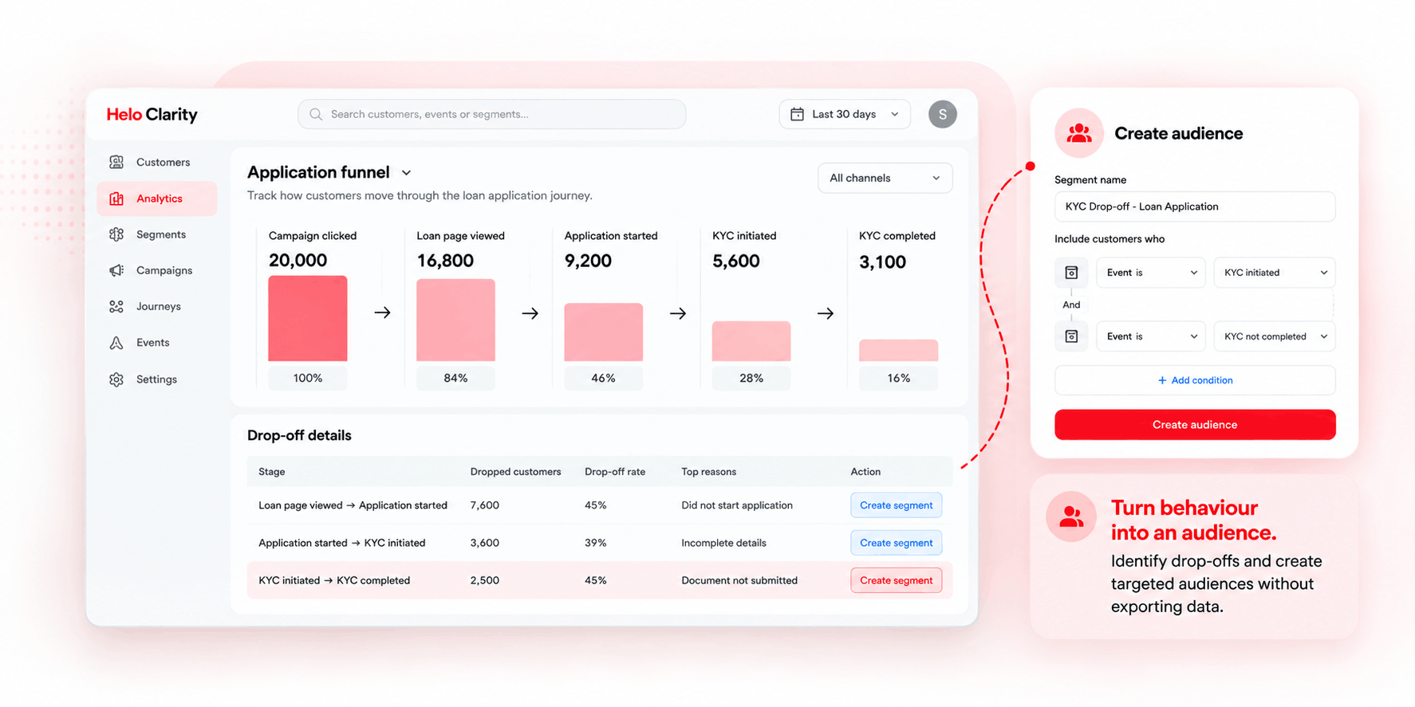
Task: Click the Events icon in sidebar
Action: point(116,343)
